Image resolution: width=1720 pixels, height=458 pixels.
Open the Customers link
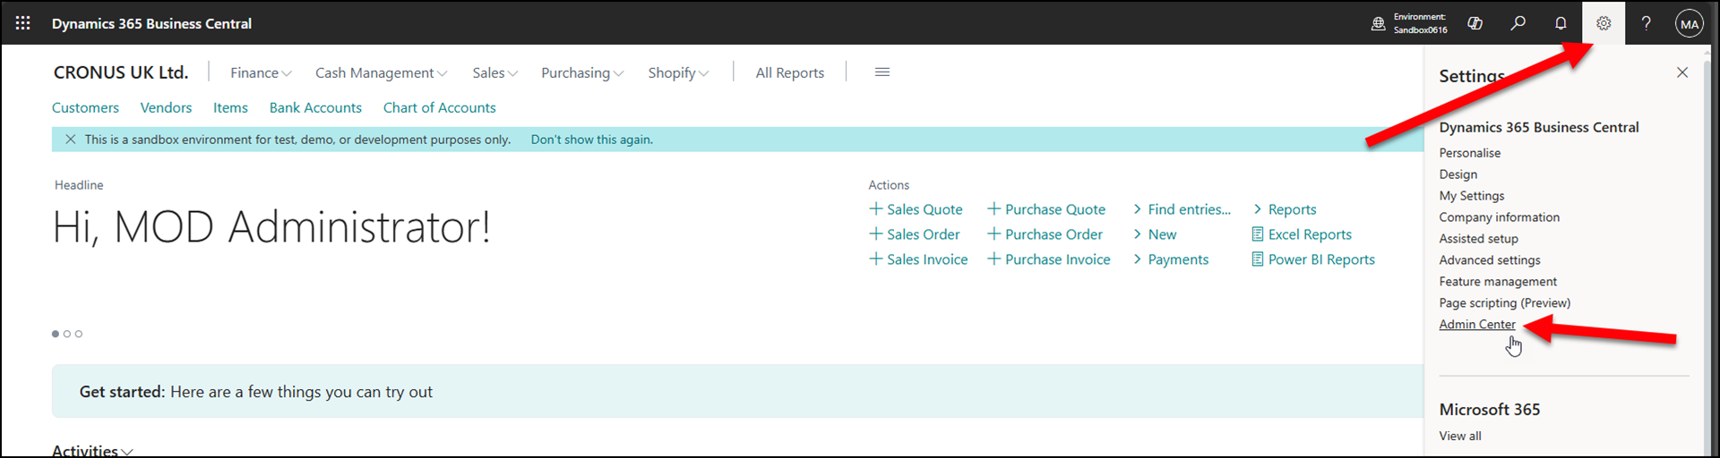point(85,107)
